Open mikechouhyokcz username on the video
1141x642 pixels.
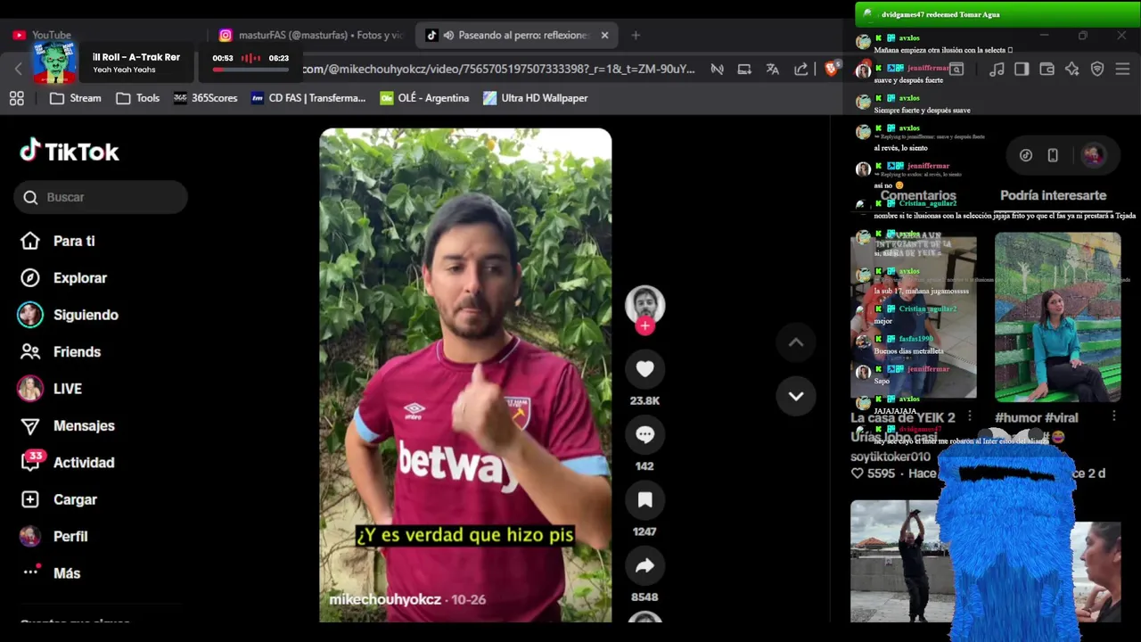click(385, 599)
